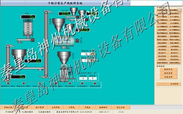This screenshot has height=114, width=183.
Task: Click 空压机停止 button
Action: pyautogui.click(x=174, y=60)
